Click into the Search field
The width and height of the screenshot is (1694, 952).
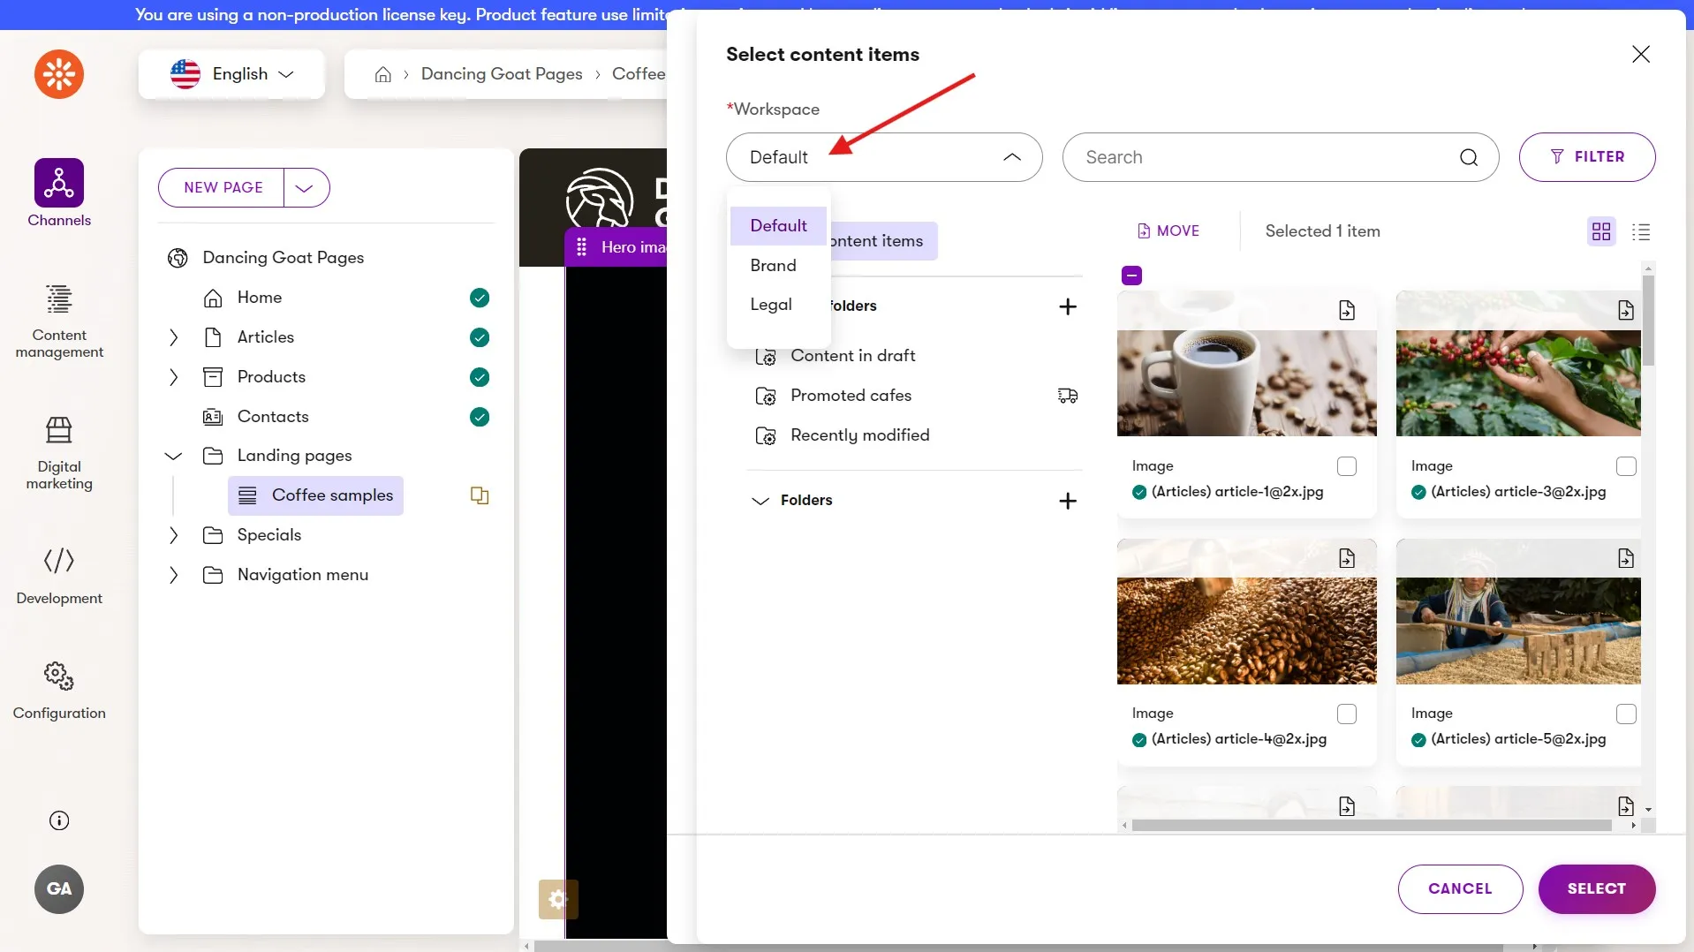pos(1281,157)
